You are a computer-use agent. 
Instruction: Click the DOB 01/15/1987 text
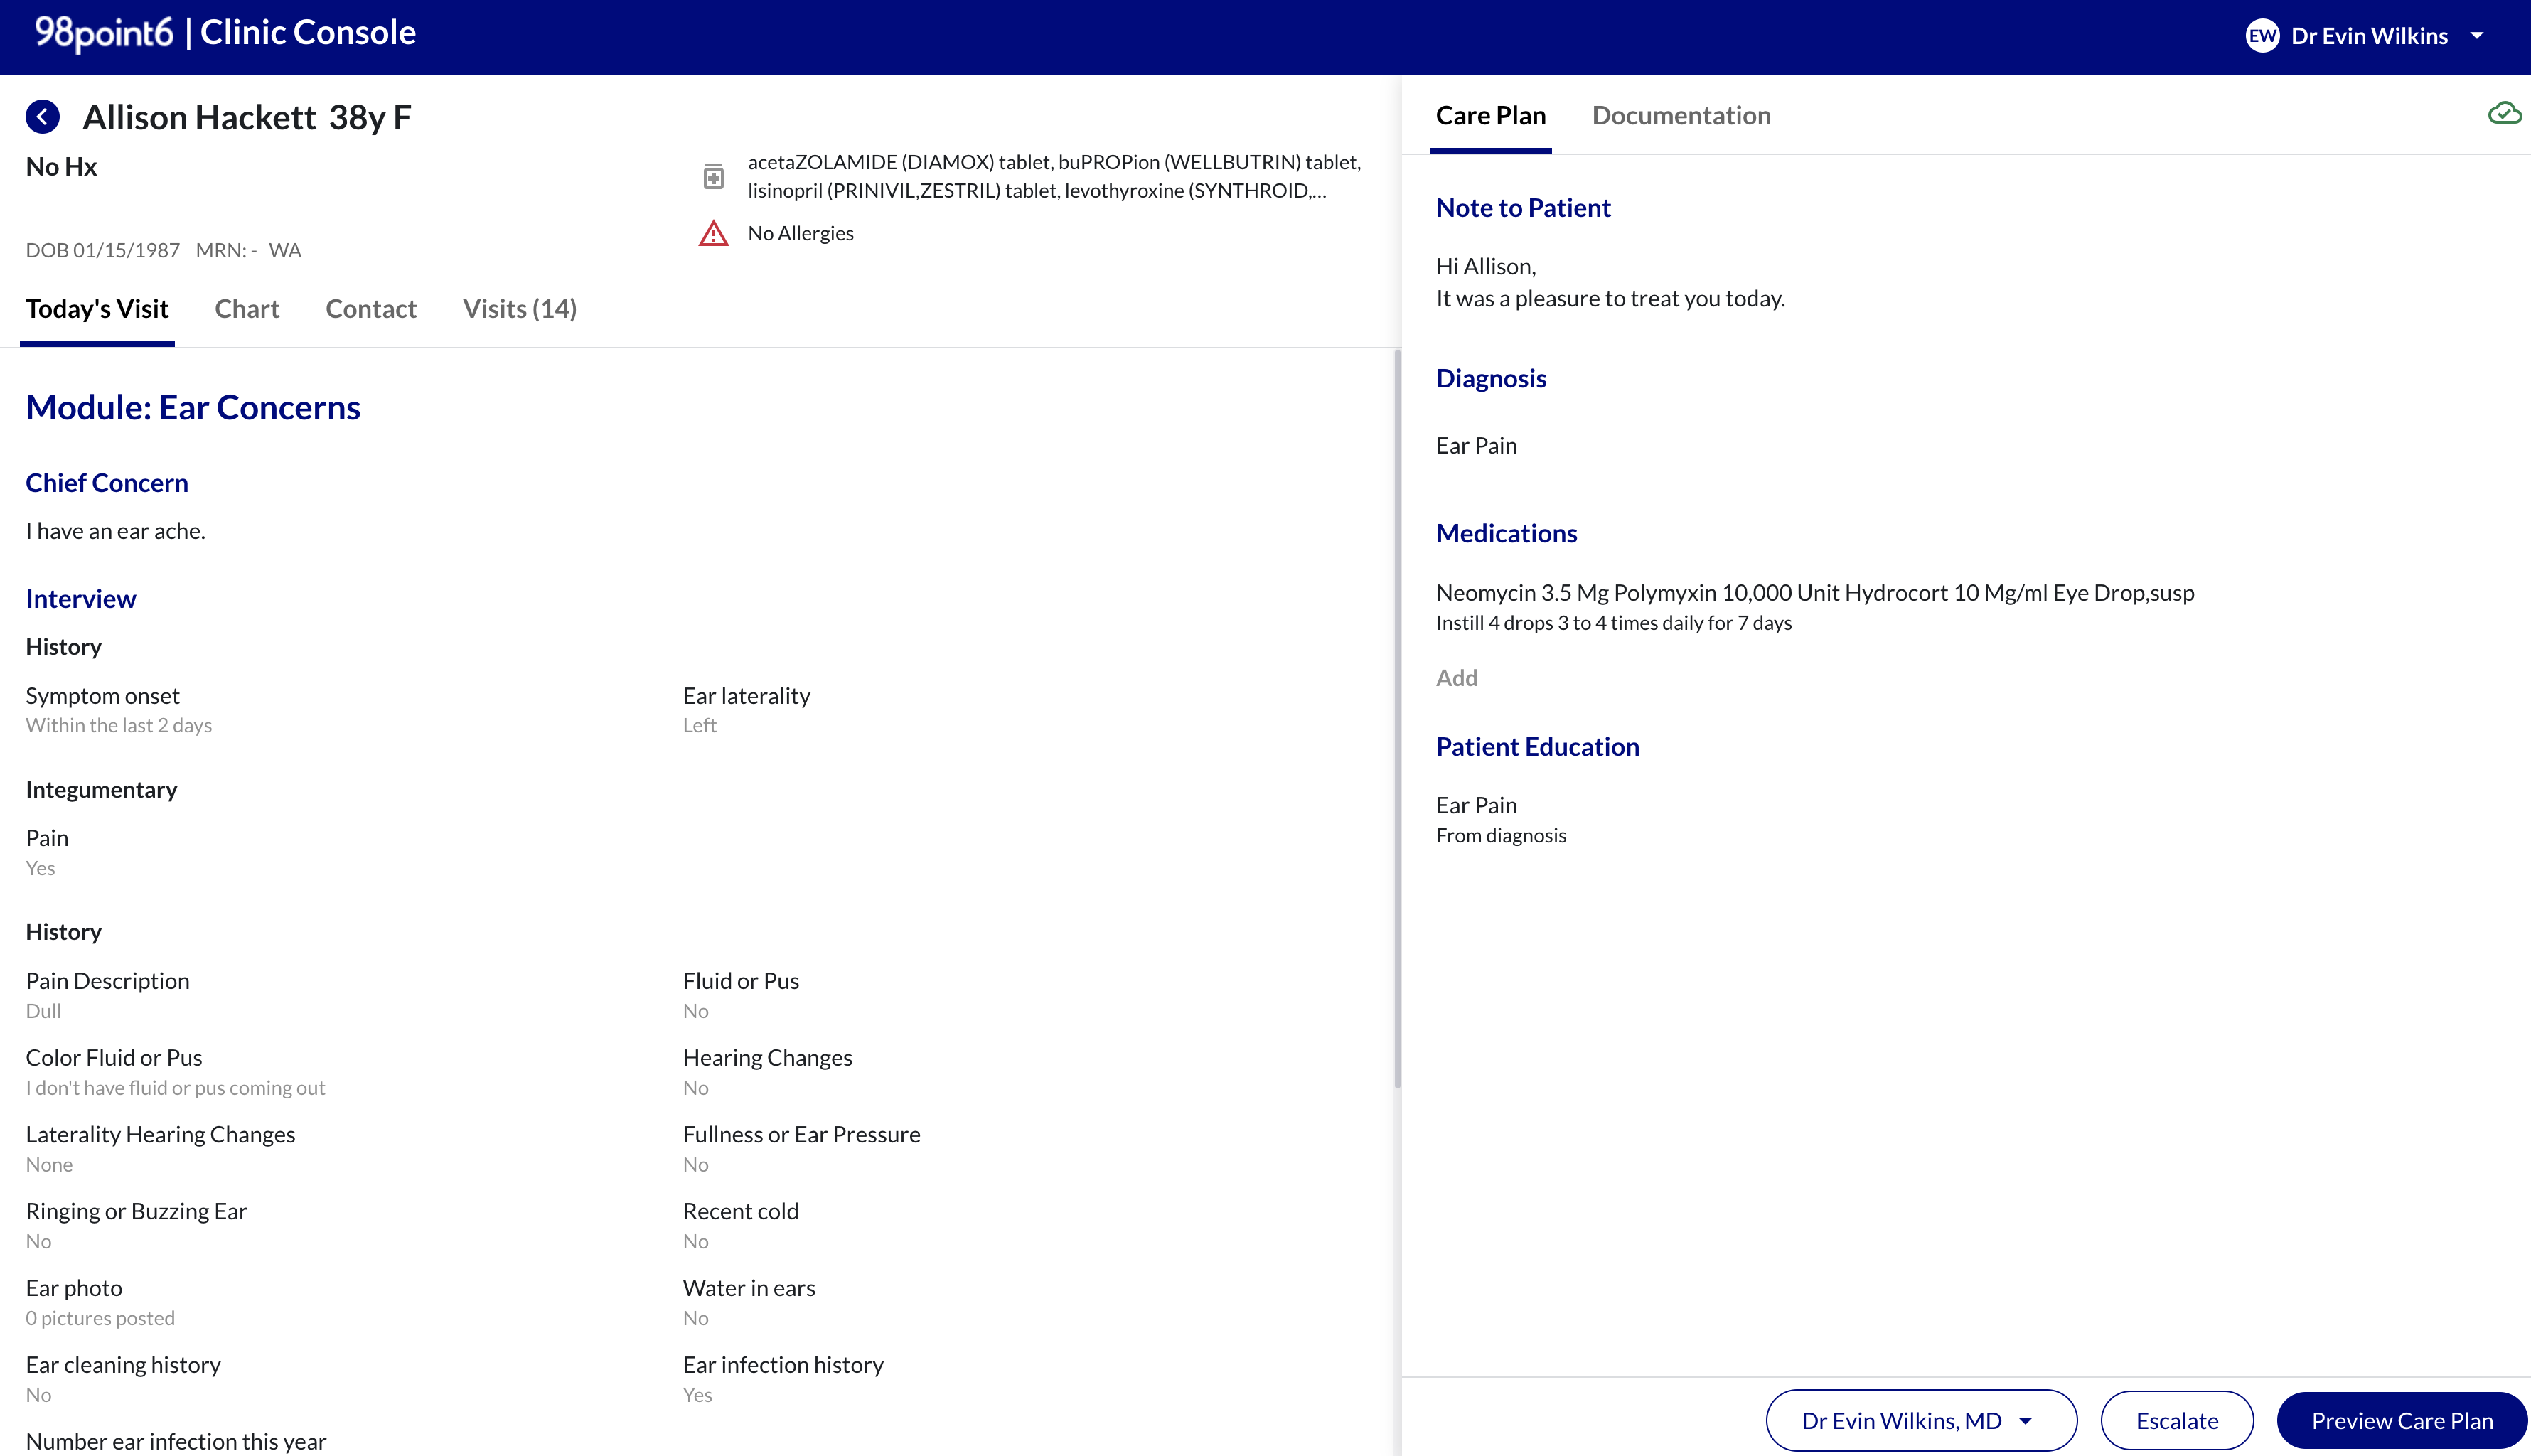point(102,250)
